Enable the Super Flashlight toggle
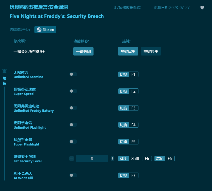This screenshot has height=191, width=212. point(73,142)
